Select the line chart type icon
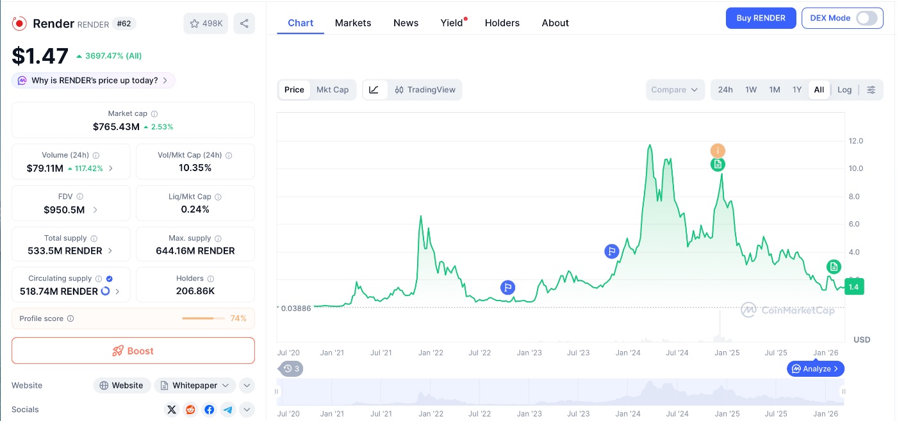 [374, 90]
